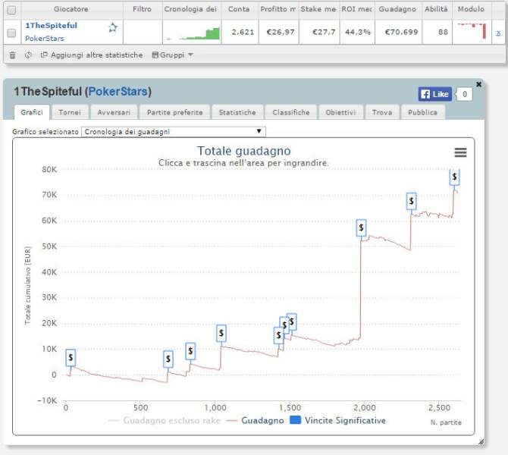The height and width of the screenshot is (455, 508).
Task: Click the Cronologia mini earnings chart thumbnail
Action: 192,33
